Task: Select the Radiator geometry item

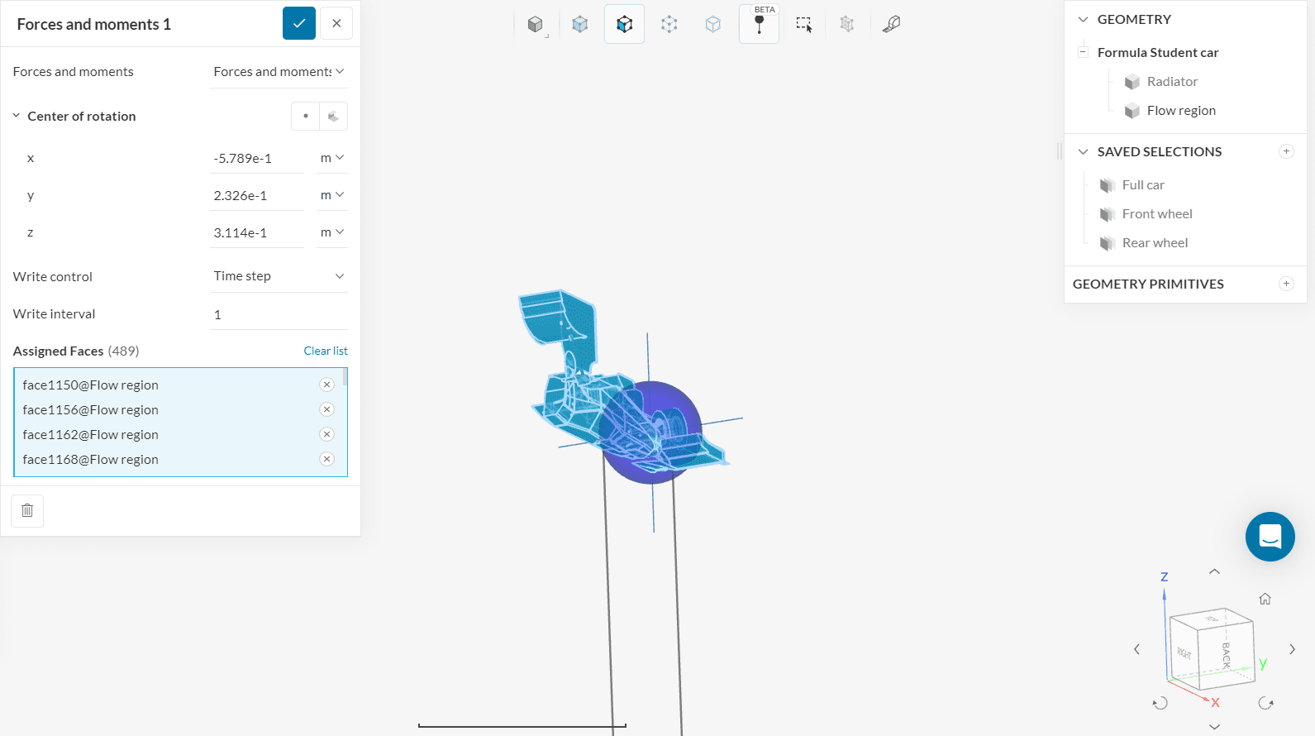Action: (1171, 82)
